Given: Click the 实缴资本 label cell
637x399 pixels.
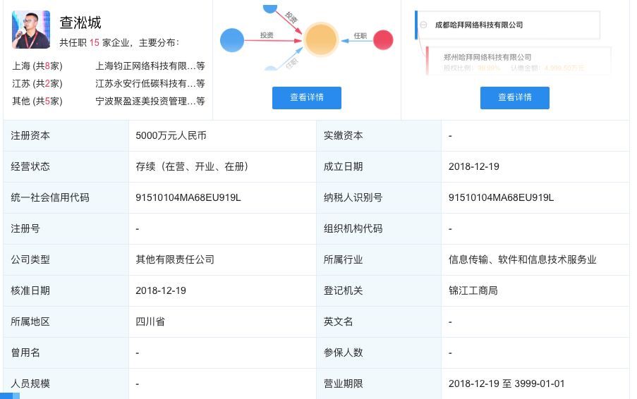Looking at the screenshot, I should 379,135.
